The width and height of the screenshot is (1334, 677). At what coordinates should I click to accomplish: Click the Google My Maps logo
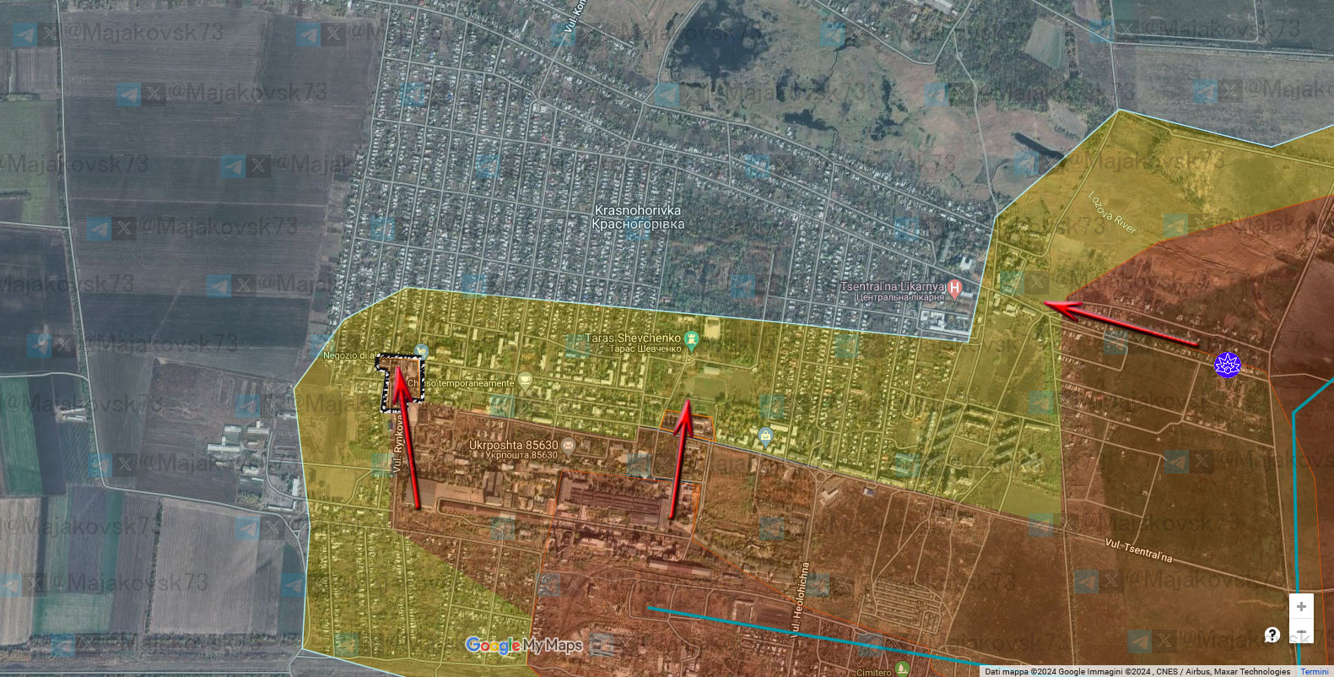coord(524,646)
